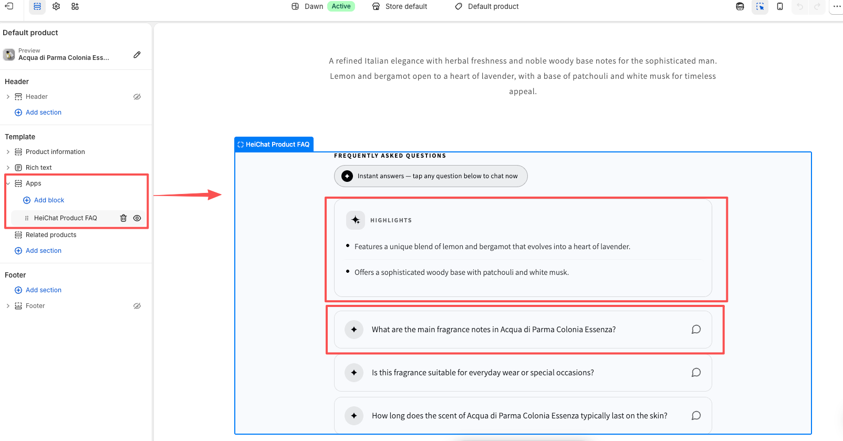The height and width of the screenshot is (441, 843).
Task: Open the Sections panel icon
Action: coord(37,6)
